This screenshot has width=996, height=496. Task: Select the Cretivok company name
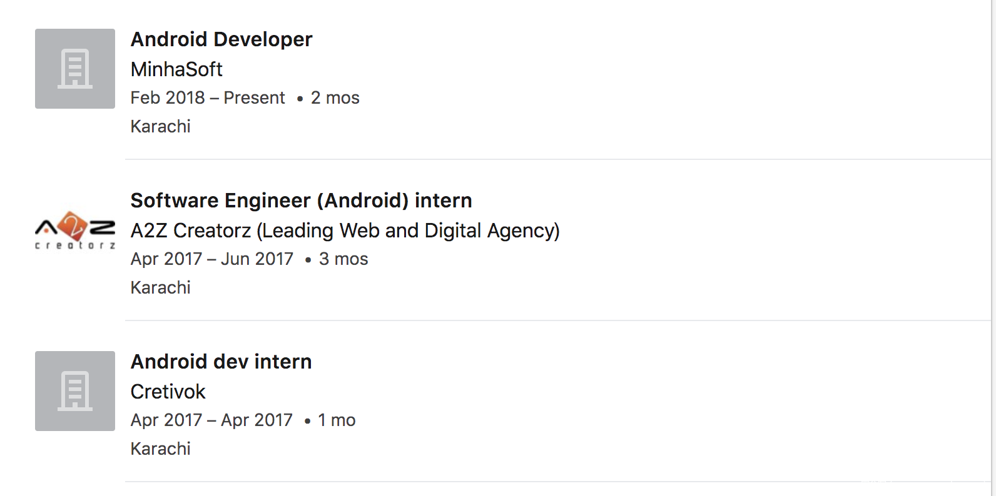(x=168, y=392)
